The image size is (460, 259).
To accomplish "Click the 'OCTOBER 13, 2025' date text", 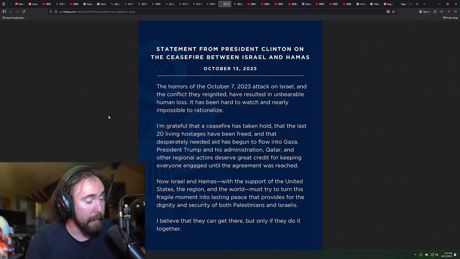I will point(230,68).
